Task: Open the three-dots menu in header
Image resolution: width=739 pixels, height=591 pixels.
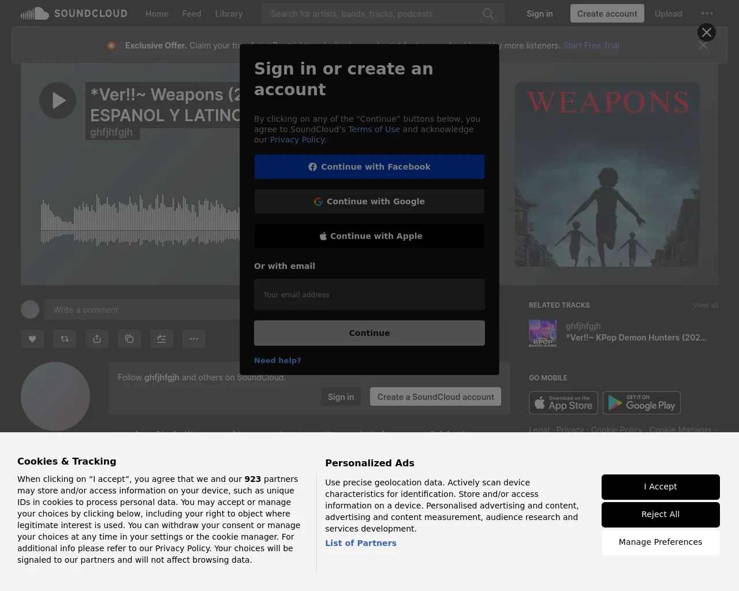Action: [707, 13]
